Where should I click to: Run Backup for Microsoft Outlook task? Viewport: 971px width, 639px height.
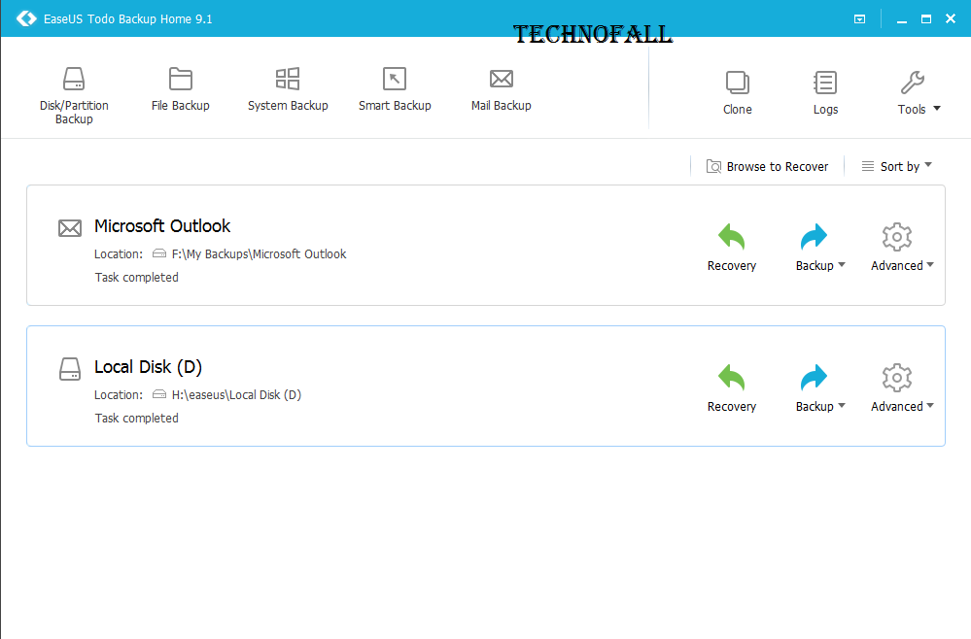815,248
